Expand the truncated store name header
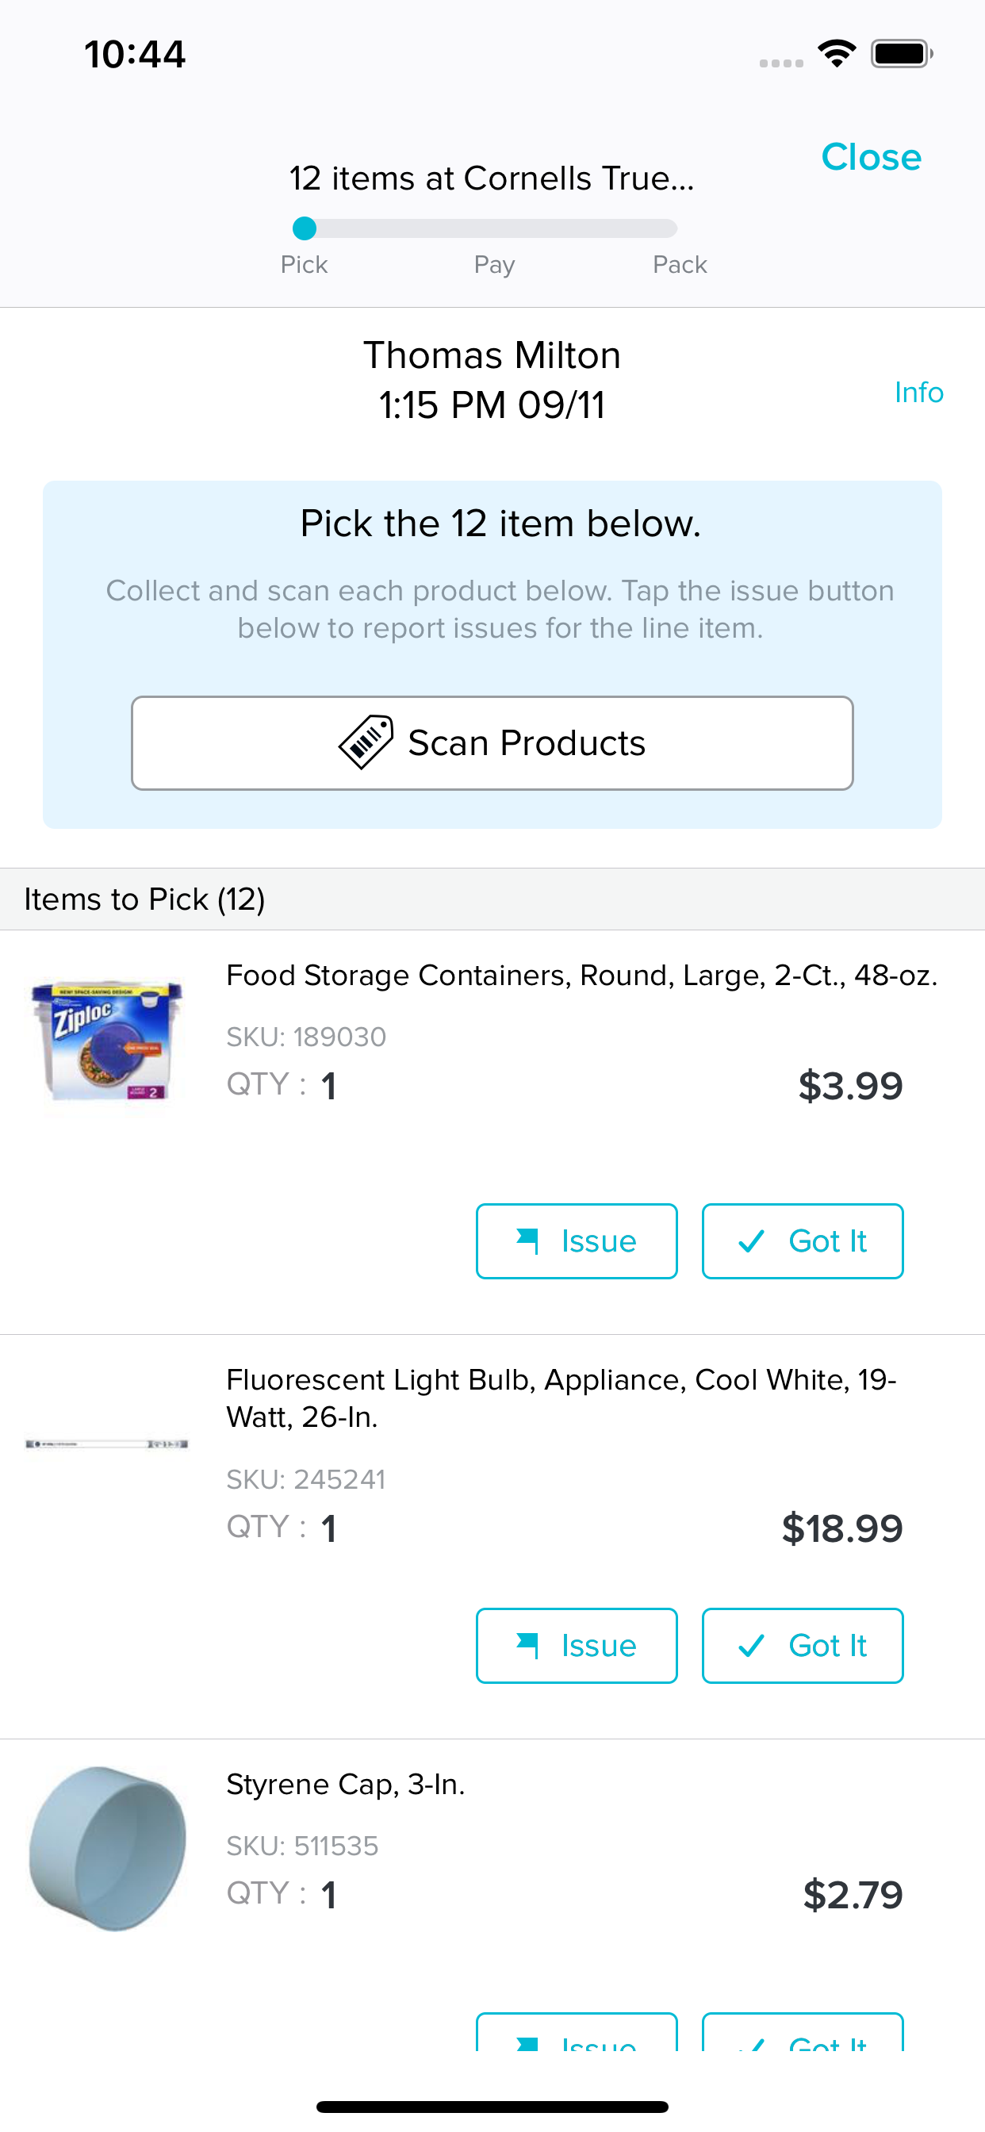985x2132 pixels. coord(492,177)
